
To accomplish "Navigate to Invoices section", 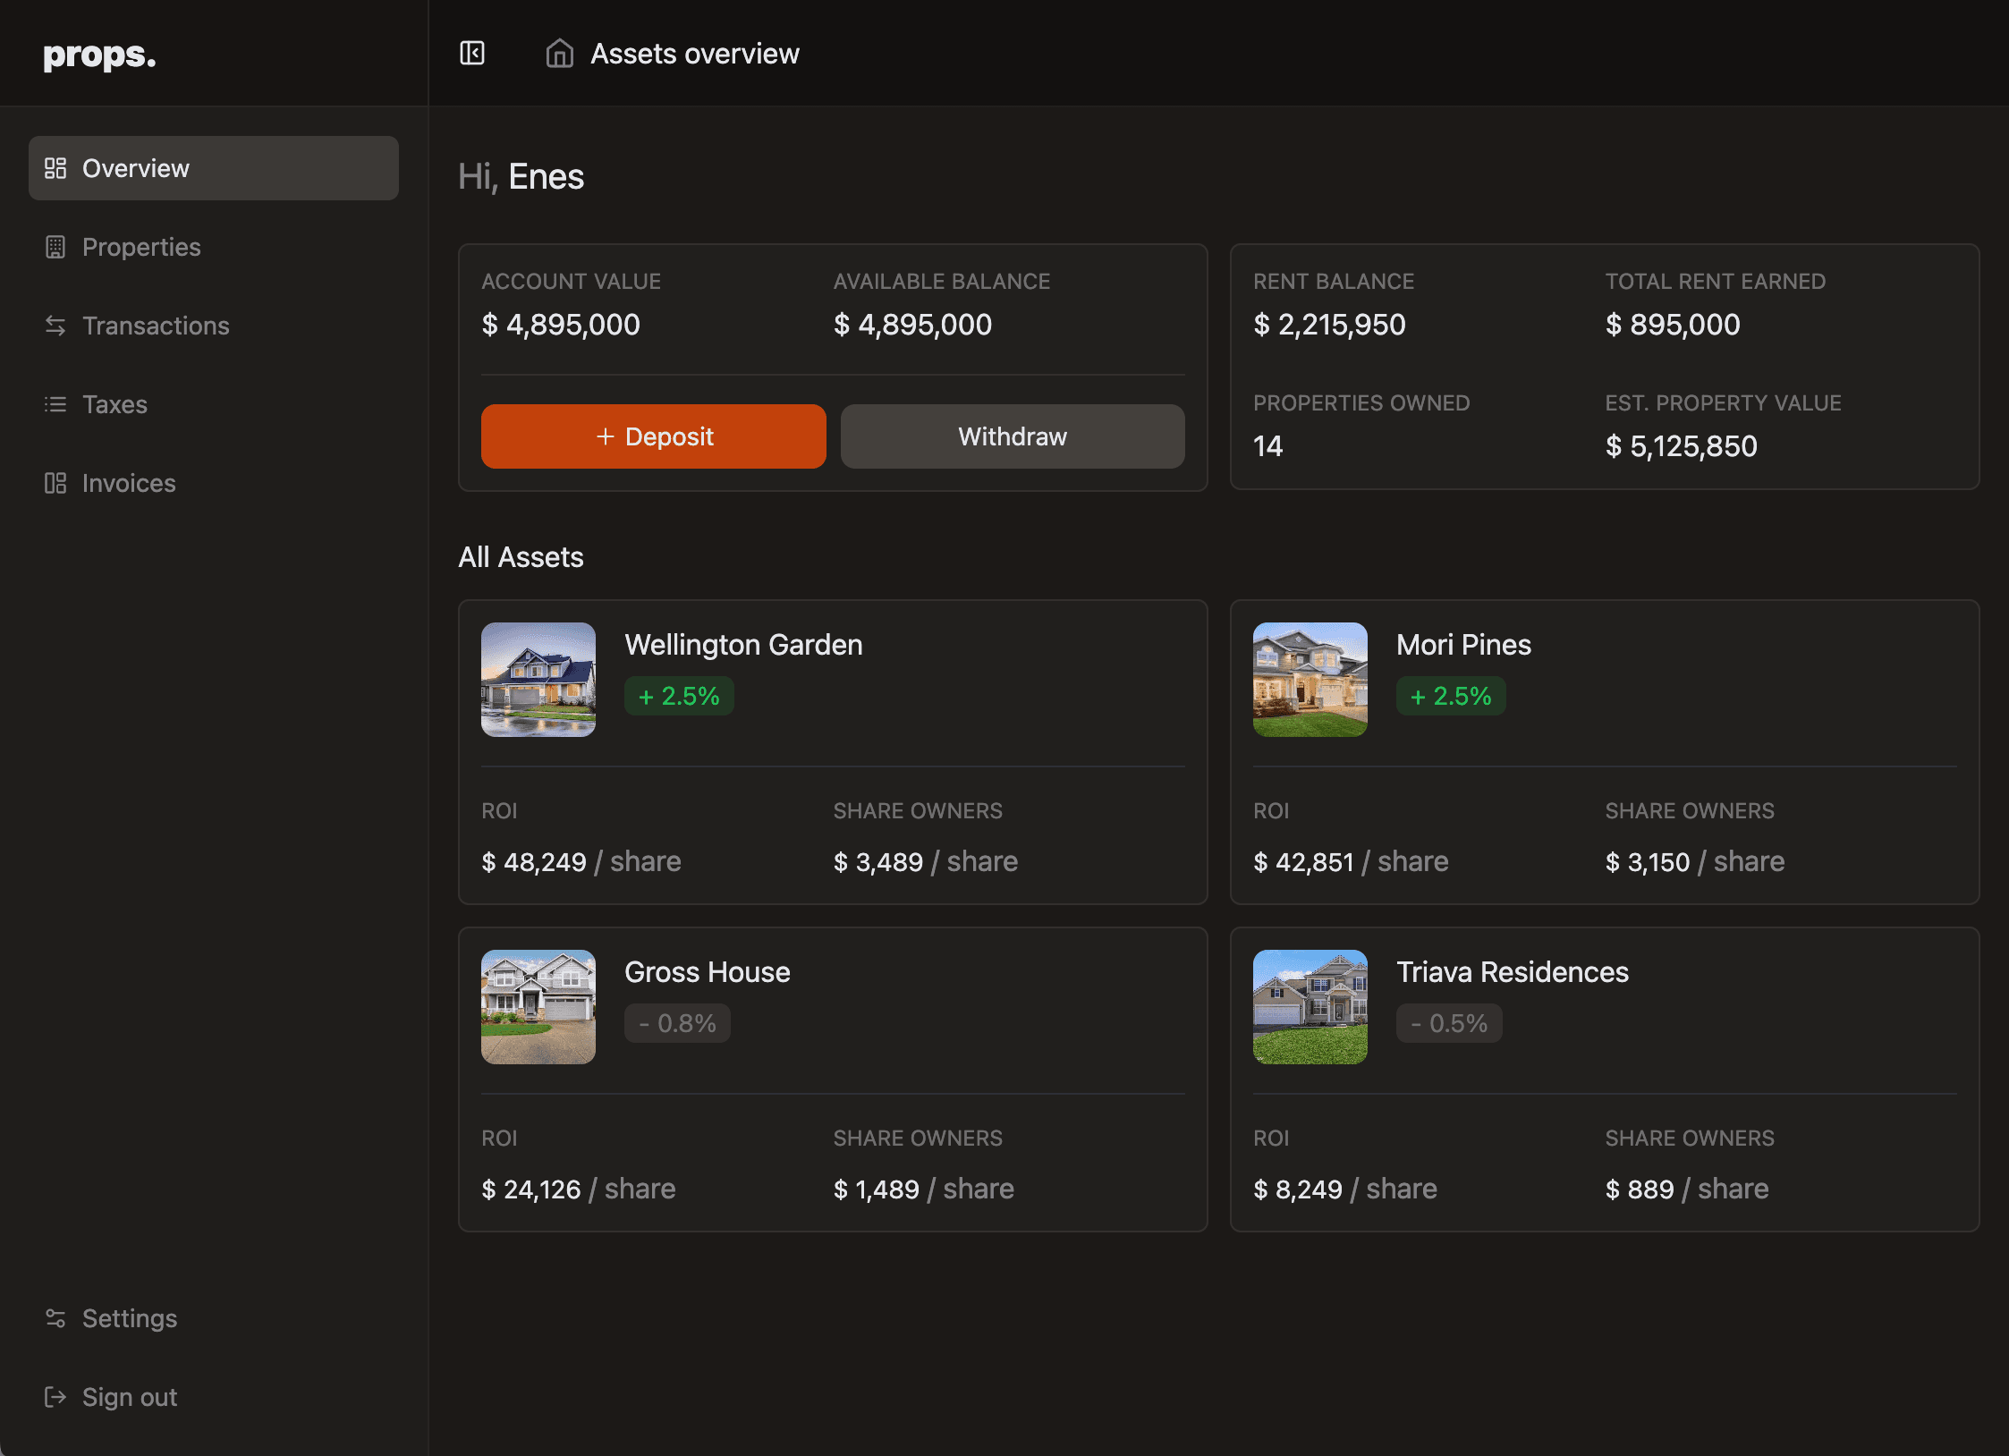I will pos(128,482).
